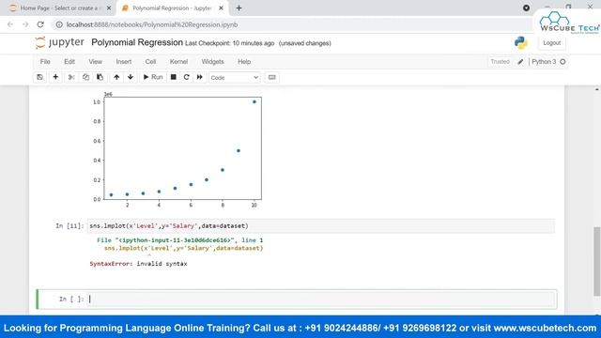Copy selected cells with the toolbar copy icon
601x338 pixels.
click(85, 77)
